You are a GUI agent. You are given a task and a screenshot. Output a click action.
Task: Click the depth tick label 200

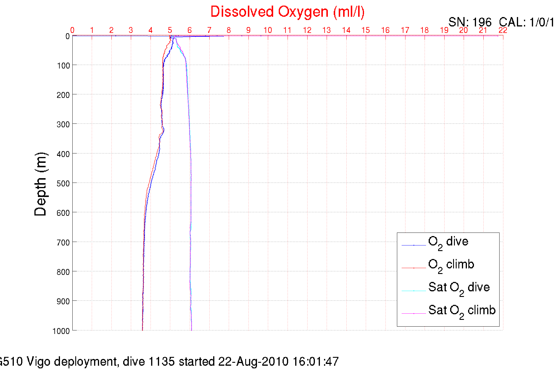(x=64, y=95)
